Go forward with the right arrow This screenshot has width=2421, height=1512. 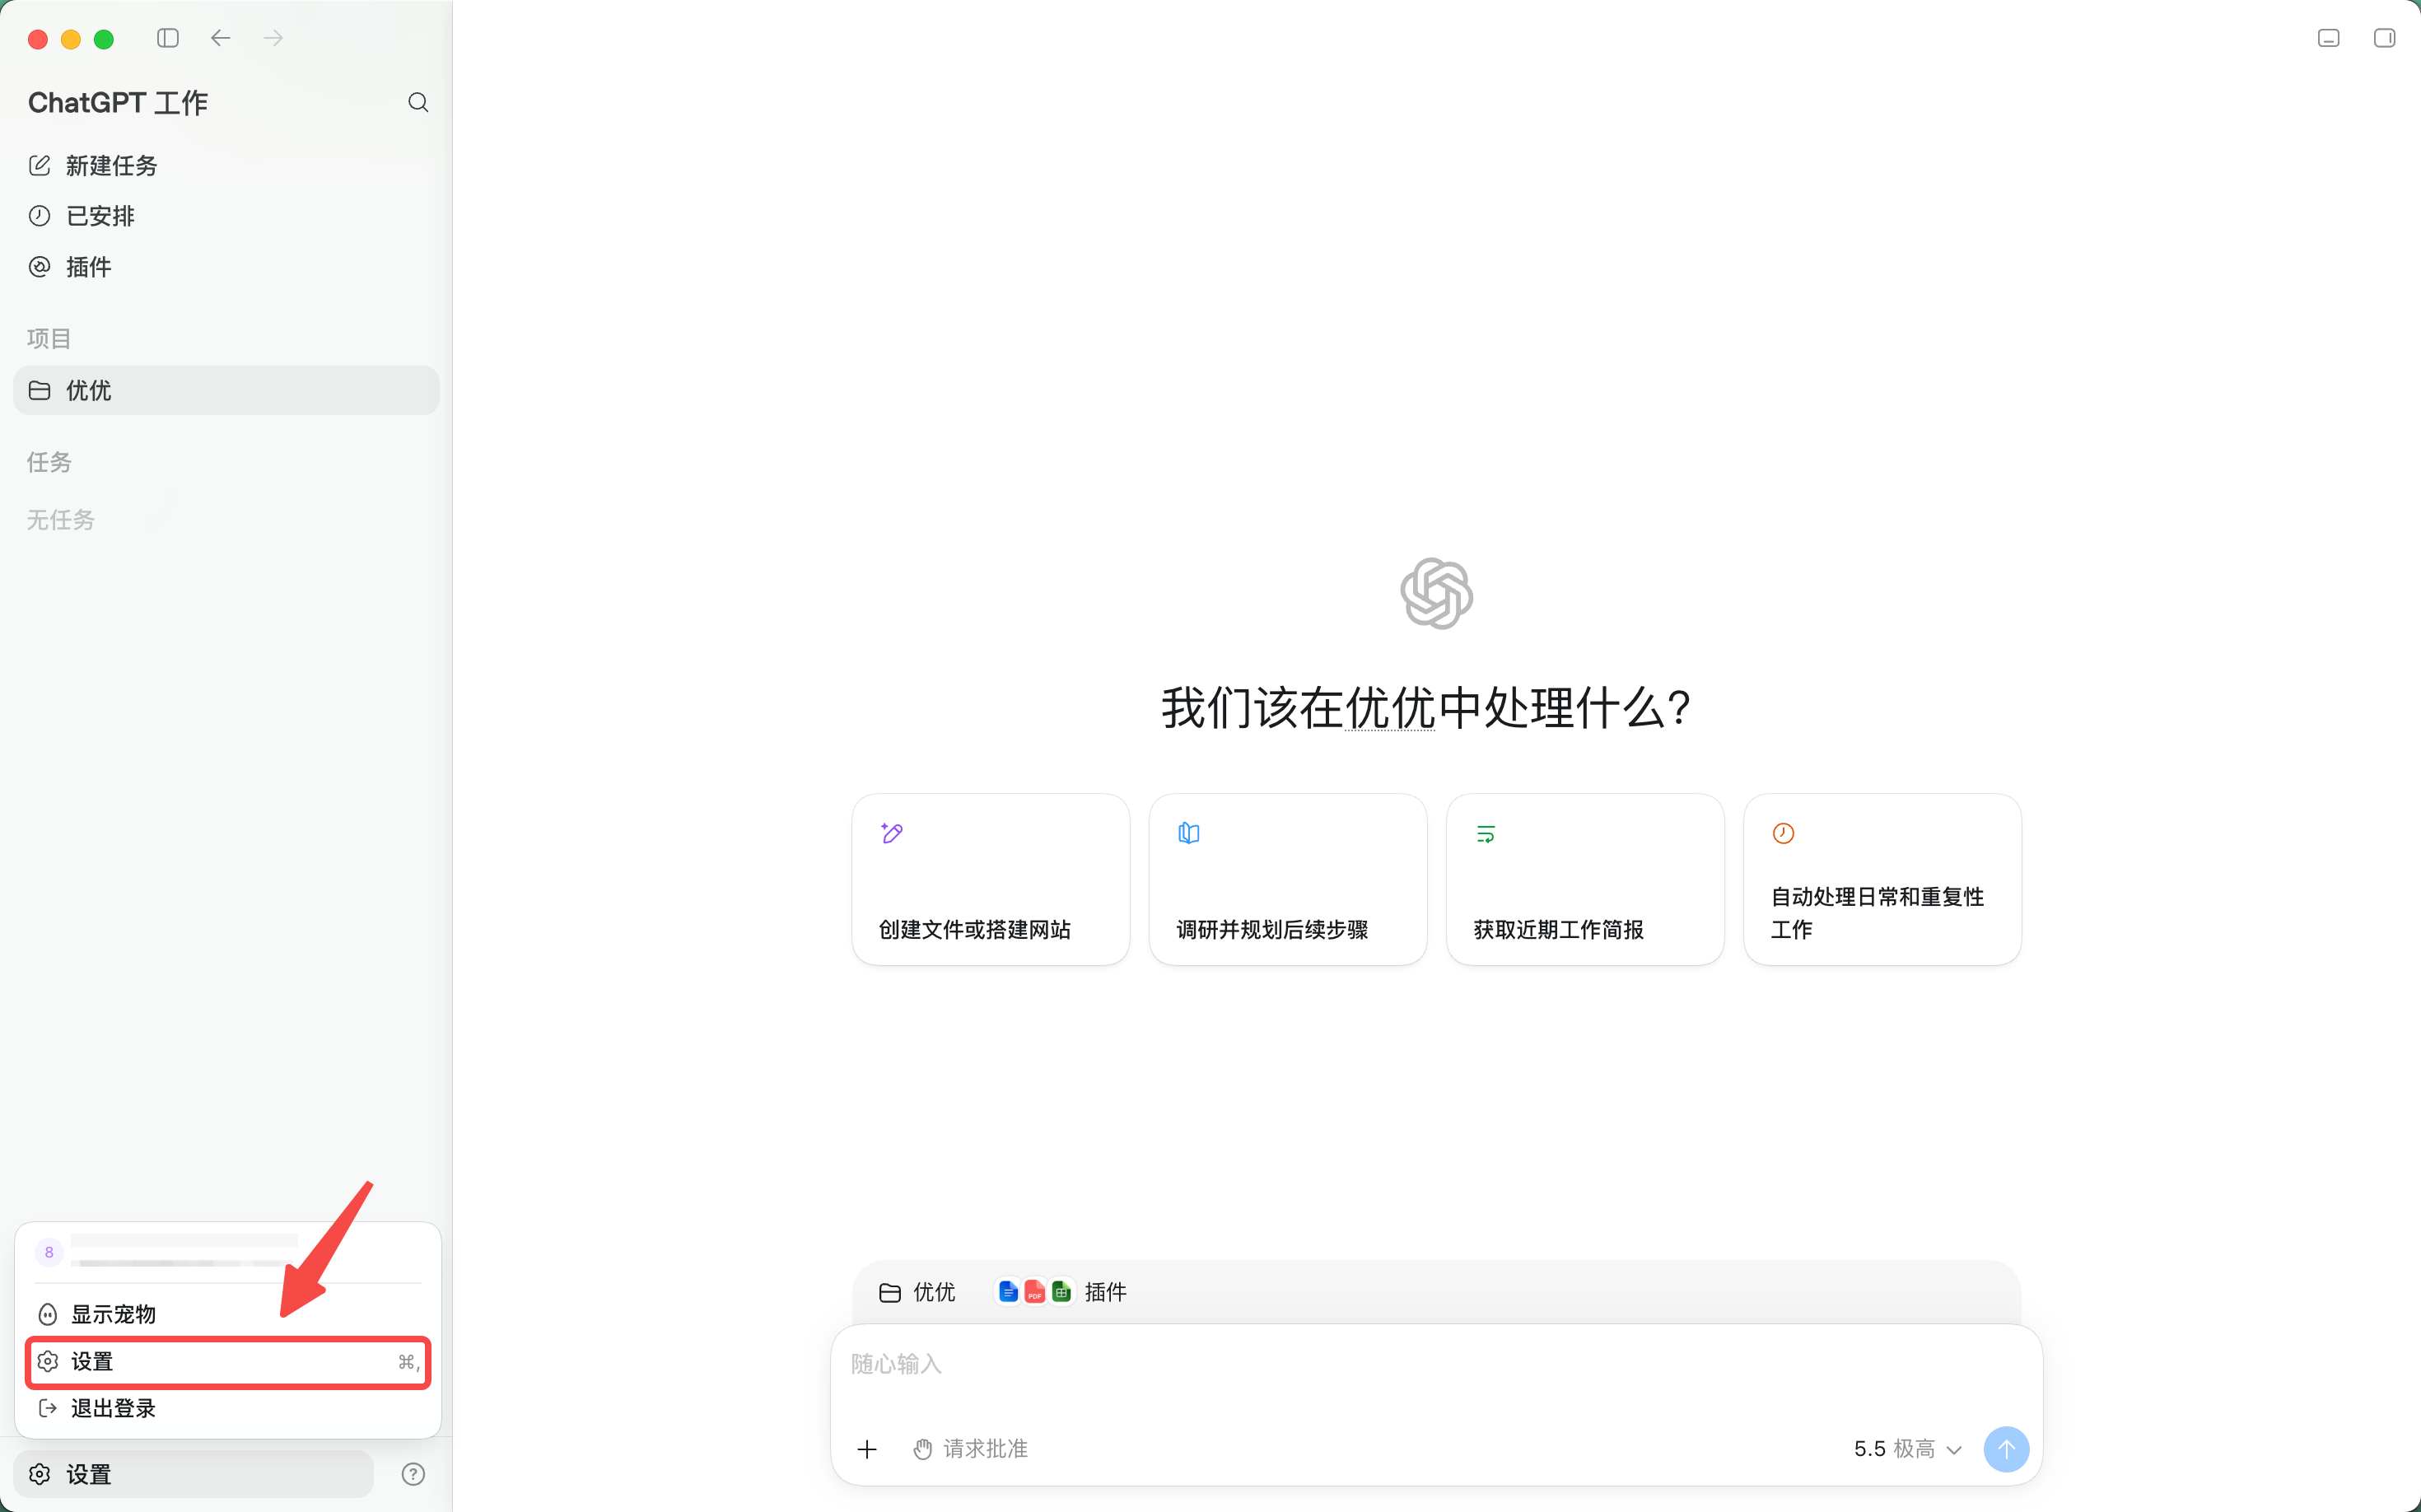coord(273,38)
